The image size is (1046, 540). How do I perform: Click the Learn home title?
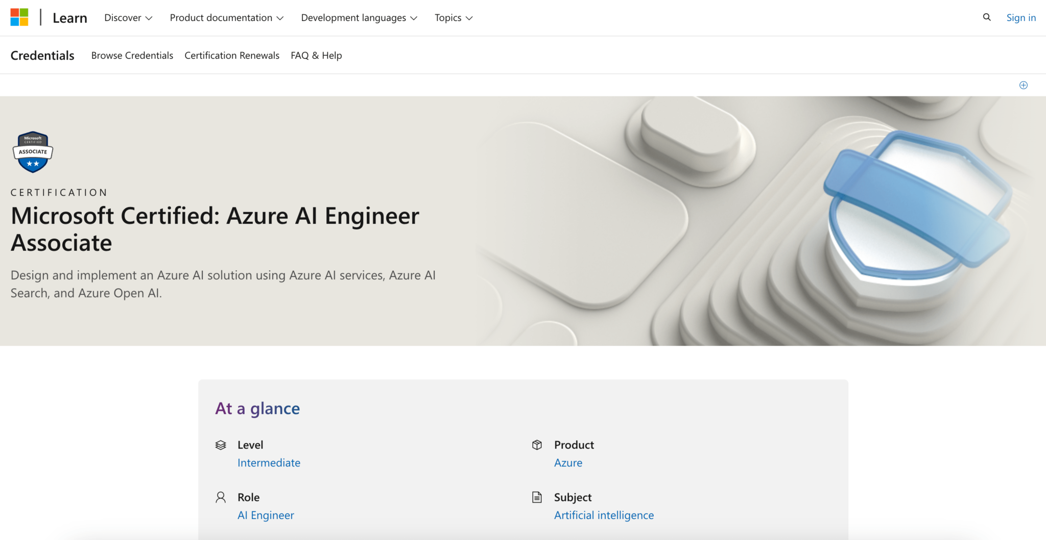70,18
